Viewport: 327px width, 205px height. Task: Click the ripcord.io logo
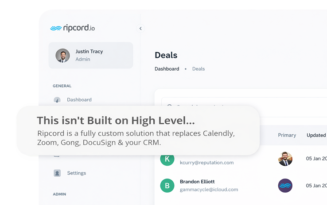click(x=72, y=28)
